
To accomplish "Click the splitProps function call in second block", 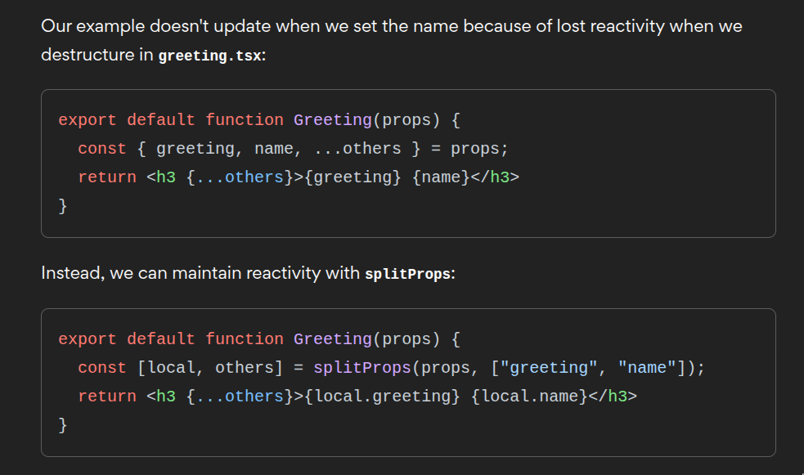I will point(362,368).
